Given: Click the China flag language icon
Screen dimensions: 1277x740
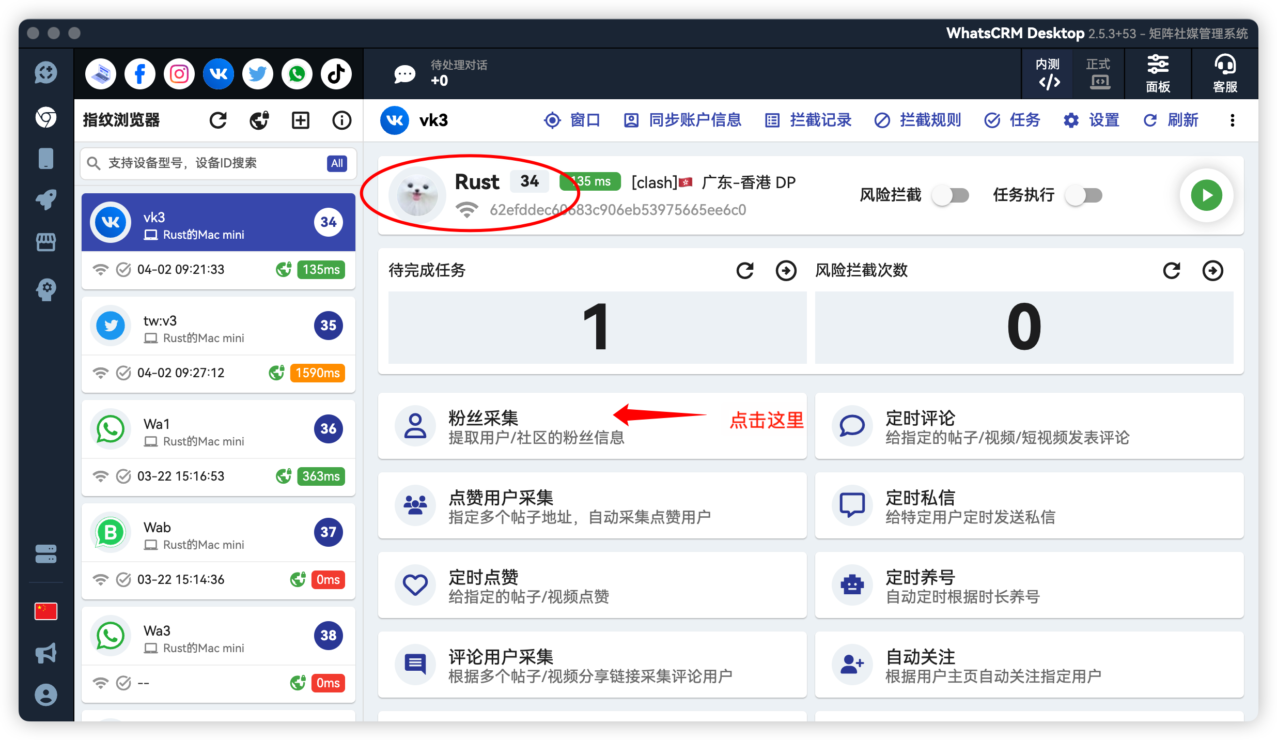Looking at the screenshot, I should tap(45, 611).
